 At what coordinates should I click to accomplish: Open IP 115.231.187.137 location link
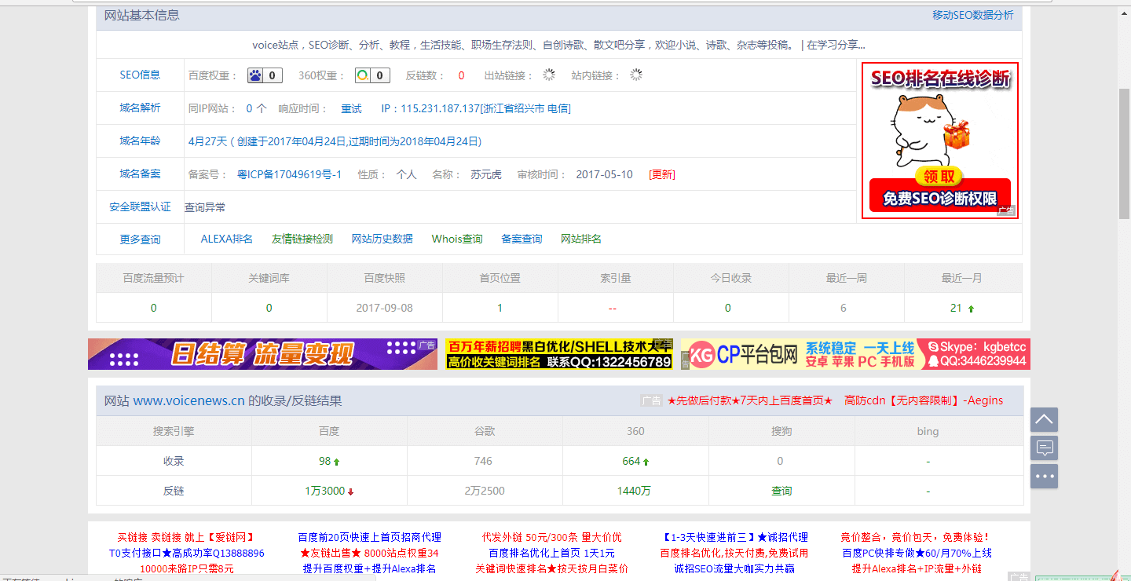(476, 108)
